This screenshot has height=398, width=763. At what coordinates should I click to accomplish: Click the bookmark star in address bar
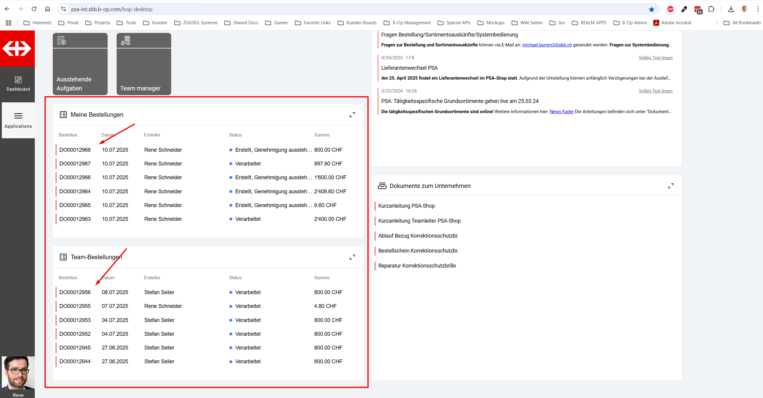pyautogui.click(x=651, y=9)
